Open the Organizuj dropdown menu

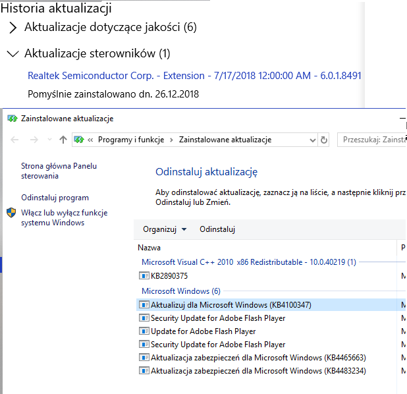165,229
